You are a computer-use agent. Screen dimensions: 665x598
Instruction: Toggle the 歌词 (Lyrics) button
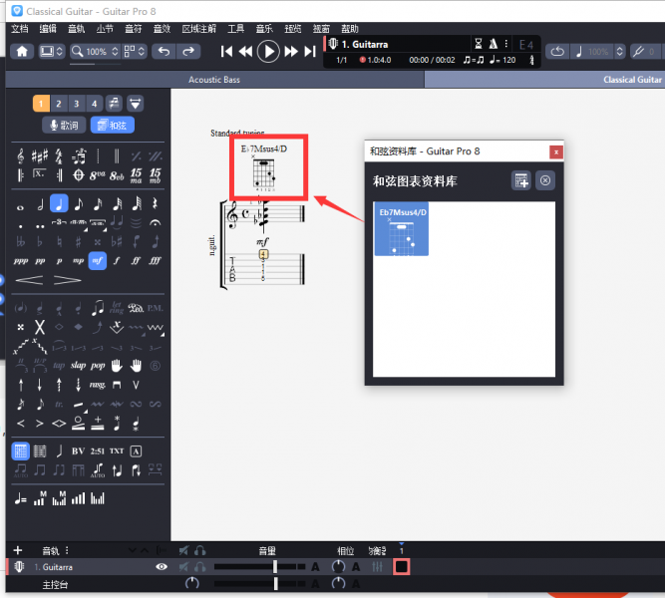[x=63, y=126]
